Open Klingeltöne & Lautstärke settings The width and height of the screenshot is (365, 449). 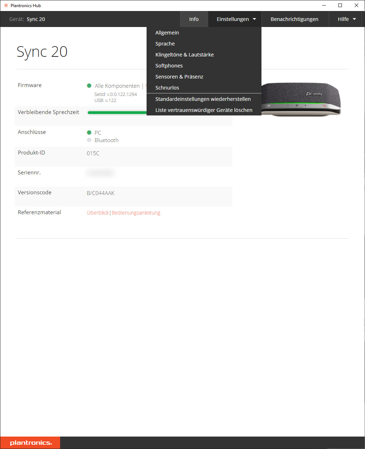204,55
